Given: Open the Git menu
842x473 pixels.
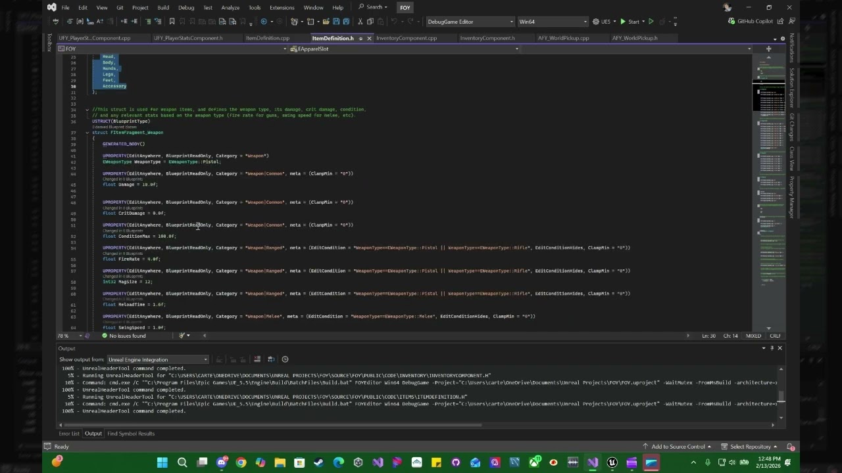Looking at the screenshot, I should (x=120, y=8).
